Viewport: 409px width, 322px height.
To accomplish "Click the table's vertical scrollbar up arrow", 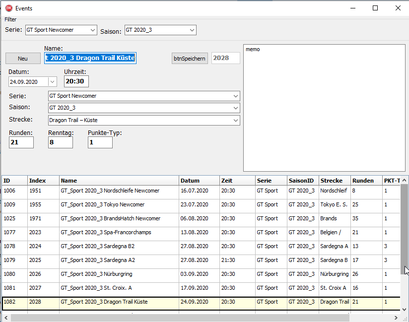I will (x=404, y=180).
